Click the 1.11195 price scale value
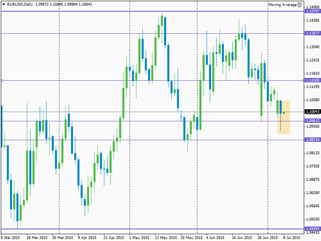321x241 pixels. point(313,87)
